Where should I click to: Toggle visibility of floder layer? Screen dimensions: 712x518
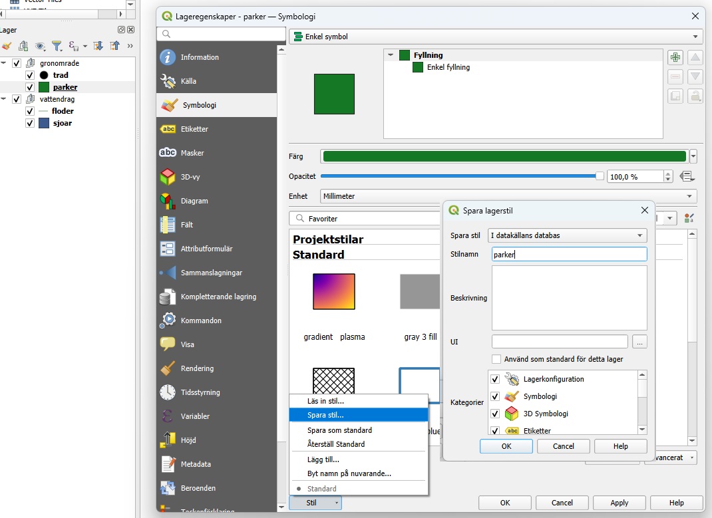[x=30, y=111]
